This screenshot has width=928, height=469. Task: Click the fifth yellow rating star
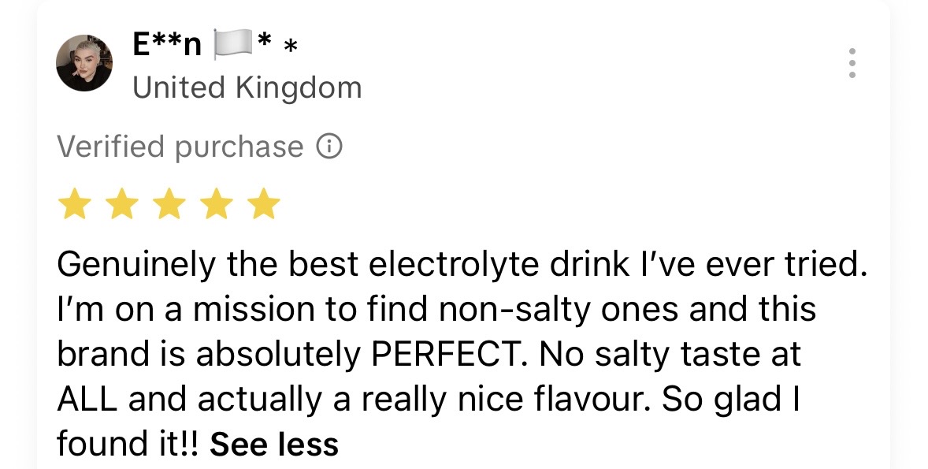click(263, 203)
